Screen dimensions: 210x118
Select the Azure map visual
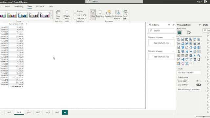tap(187, 52)
